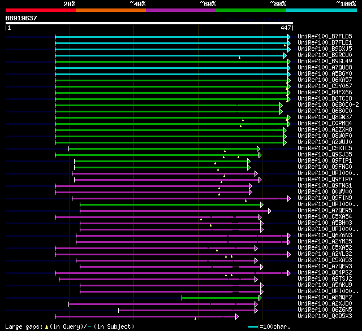Click the UniRef100_B6TCI8 label

click(x=325, y=99)
